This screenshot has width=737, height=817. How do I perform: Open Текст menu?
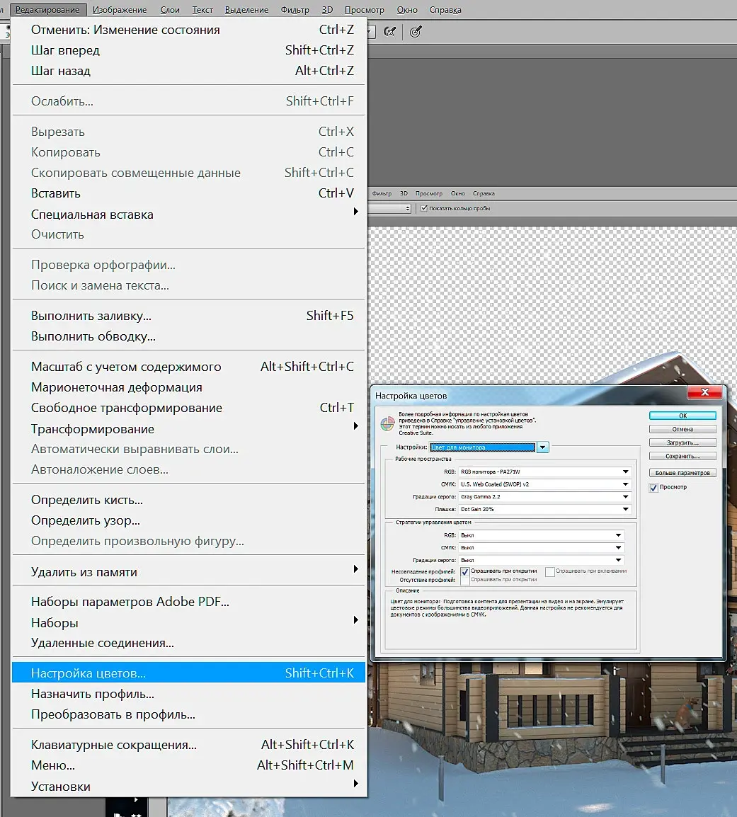pyautogui.click(x=202, y=10)
